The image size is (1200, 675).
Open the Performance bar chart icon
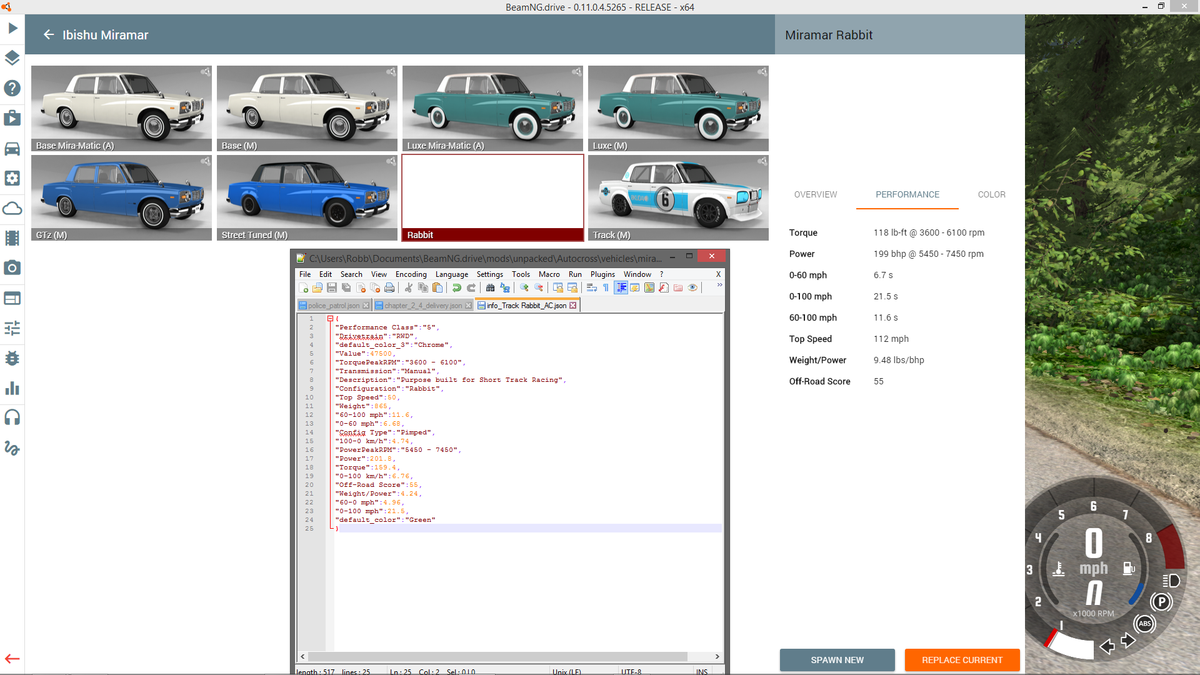(x=12, y=388)
